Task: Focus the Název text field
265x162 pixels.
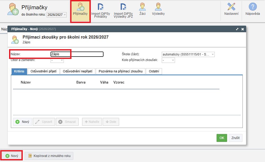Action: coord(77,54)
